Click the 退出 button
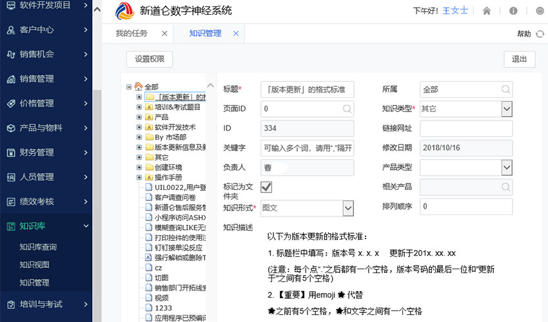 (x=520, y=59)
